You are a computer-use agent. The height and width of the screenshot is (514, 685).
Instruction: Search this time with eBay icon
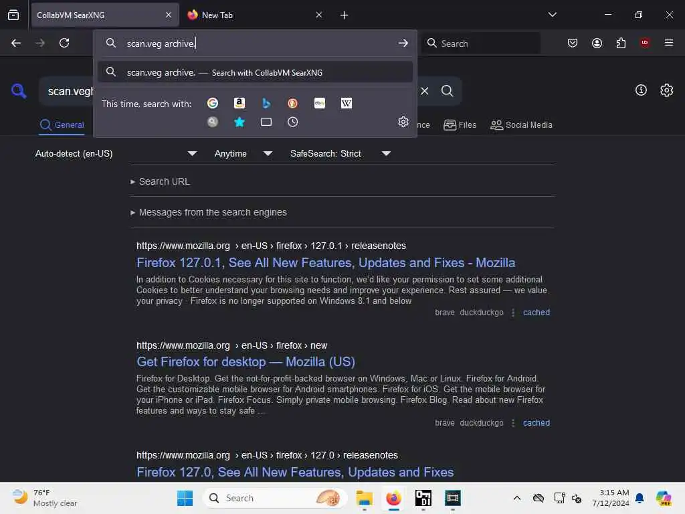pos(320,103)
